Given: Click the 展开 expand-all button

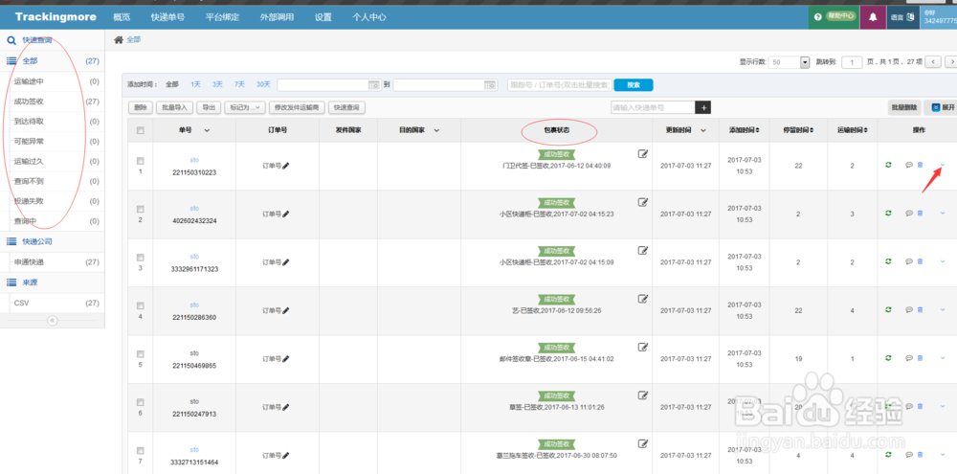Looking at the screenshot, I should [942, 107].
